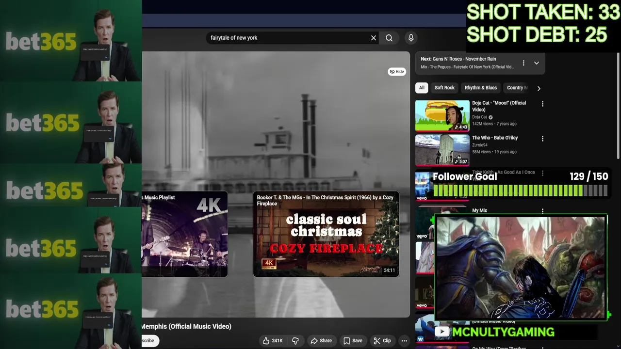The image size is (621, 349).
Task: Open the three-dot menu next to My Mix
Action: click(x=542, y=211)
